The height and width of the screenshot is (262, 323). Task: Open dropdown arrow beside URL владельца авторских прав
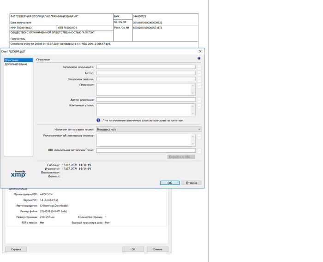coord(199,151)
